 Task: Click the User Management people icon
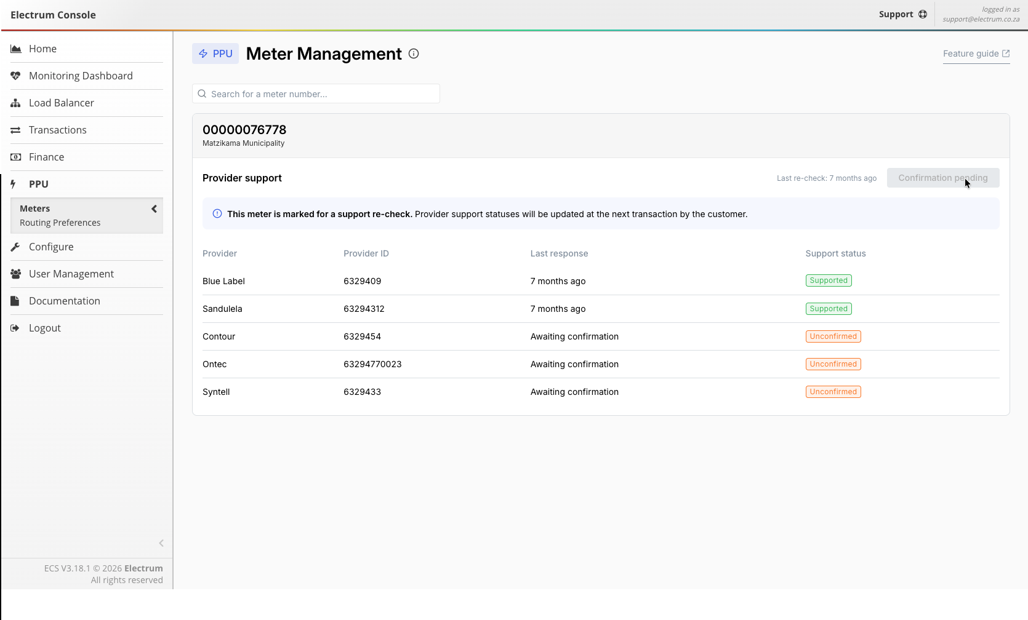point(16,274)
